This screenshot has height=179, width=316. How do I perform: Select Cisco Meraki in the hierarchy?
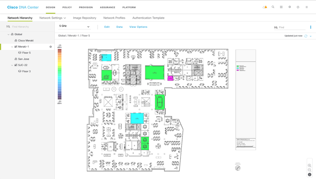point(26,40)
